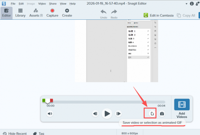200x135 pixels.
Task: Click Edit in Camtasia
Action: [159, 15]
